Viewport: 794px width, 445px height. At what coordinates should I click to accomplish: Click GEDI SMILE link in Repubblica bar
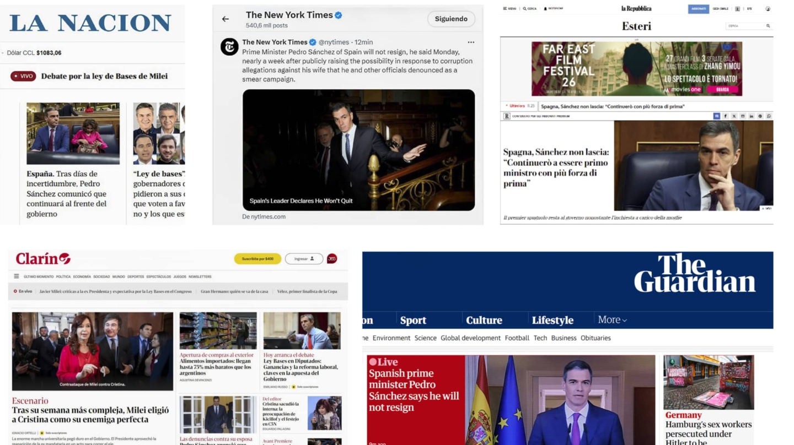(720, 9)
